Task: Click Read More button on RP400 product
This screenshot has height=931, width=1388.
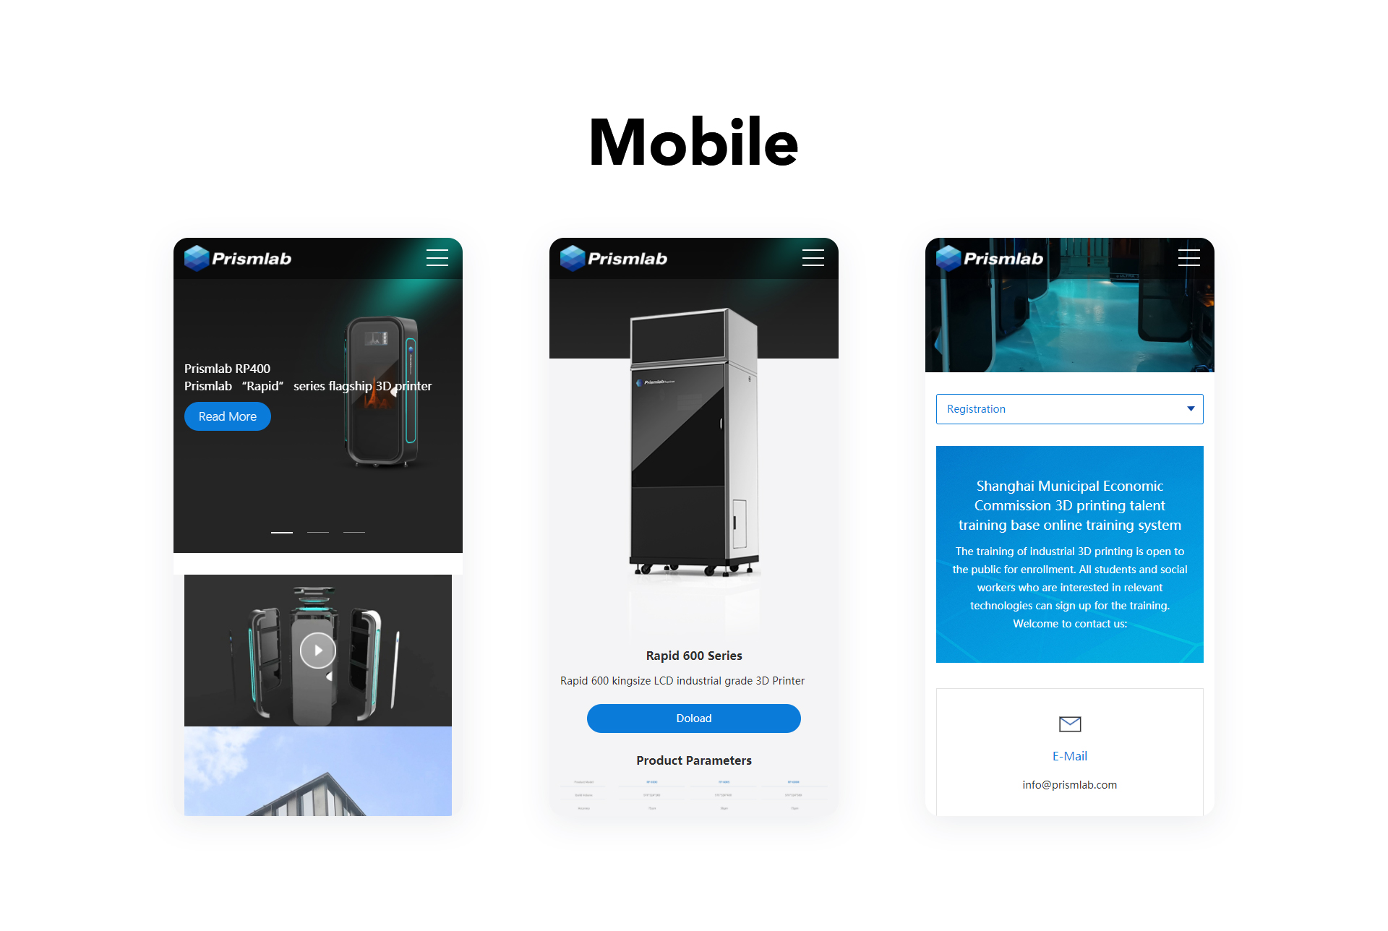Action: coord(228,416)
